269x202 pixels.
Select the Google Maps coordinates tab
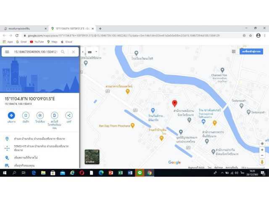point(72,29)
